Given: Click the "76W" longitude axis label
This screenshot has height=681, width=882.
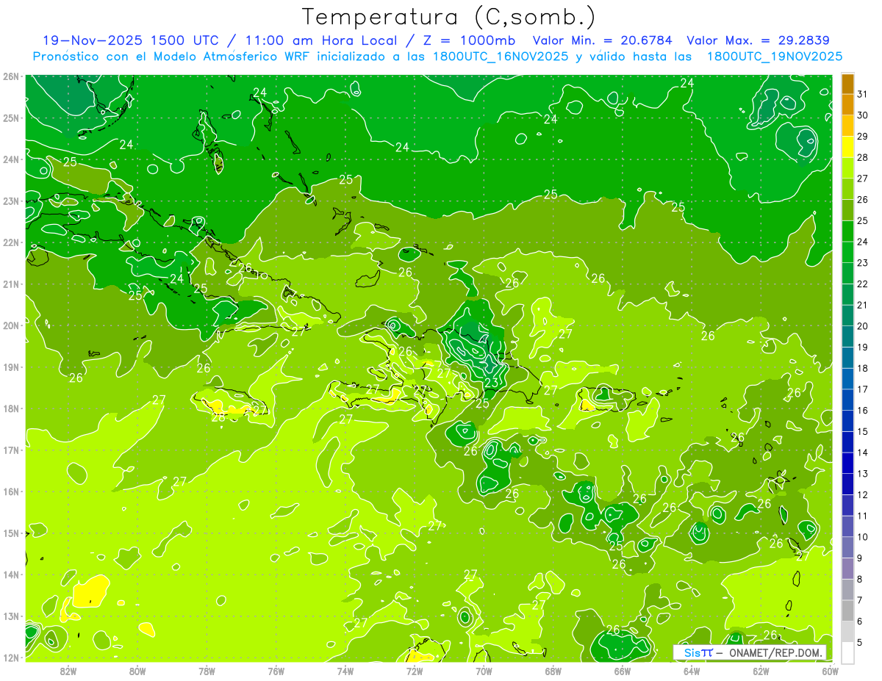Looking at the screenshot, I should (x=276, y=670).
